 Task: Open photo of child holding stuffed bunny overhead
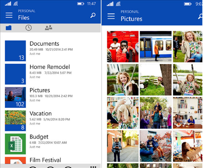(x=123, y=113)
